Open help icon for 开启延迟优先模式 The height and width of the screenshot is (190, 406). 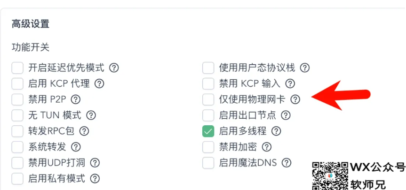pyautogui.click(x=114, y=68)
